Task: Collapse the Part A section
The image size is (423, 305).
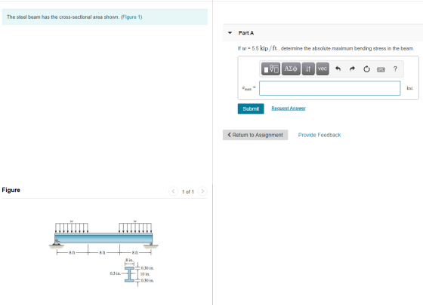Action: (x=230, y=33)
